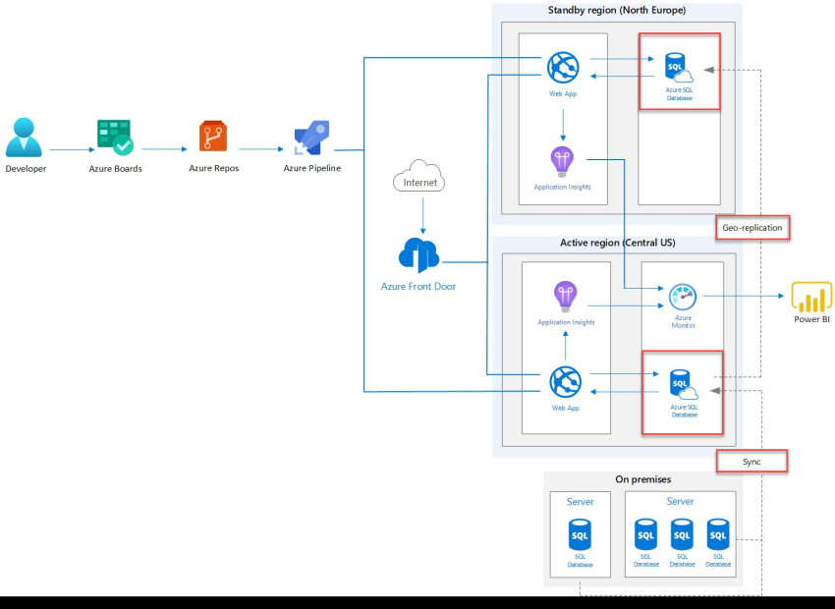Image resolution: width=835 pixels, height=609 pixels.
Task: Click the Sync label
Action: pyautogui.click(x=751, y=460)
